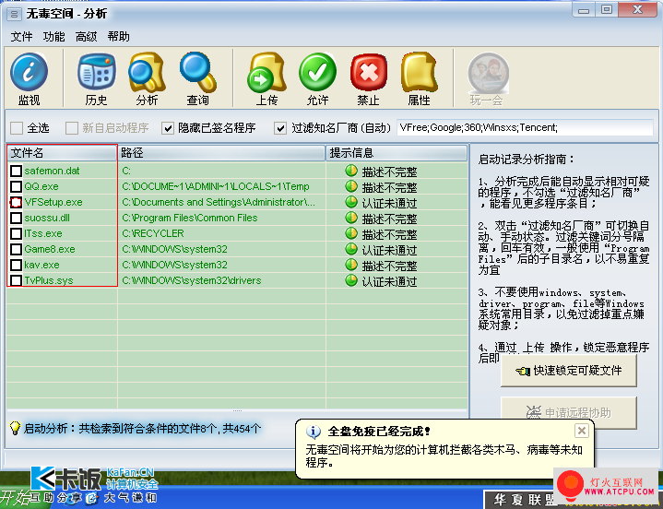Toggle the 全选 select-all checkbox
This screenshot has width=663, height=509.
point(17,127)
